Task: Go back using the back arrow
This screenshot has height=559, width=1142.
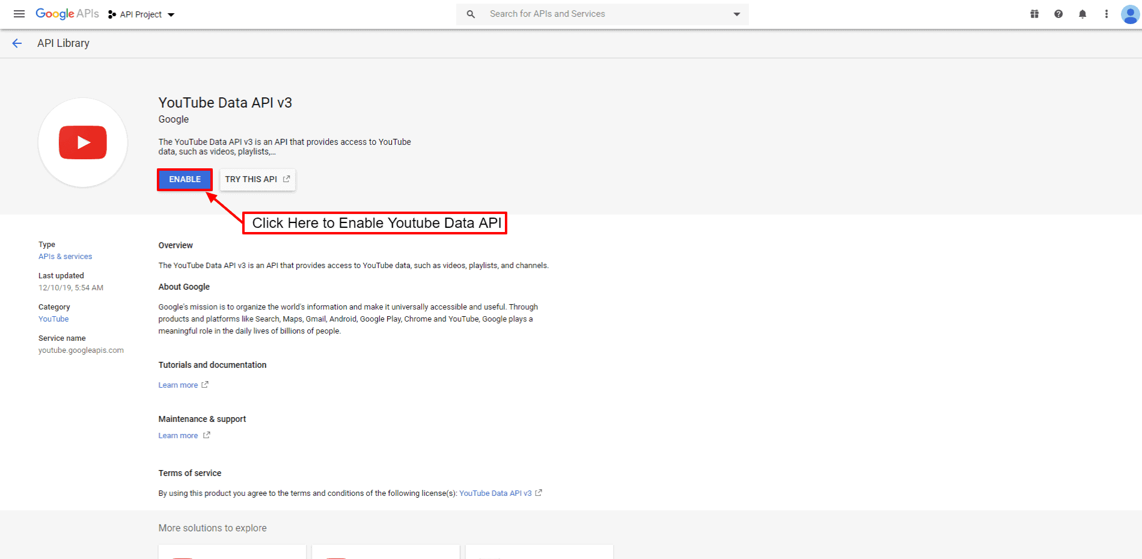Action: [x=17, y=43]
